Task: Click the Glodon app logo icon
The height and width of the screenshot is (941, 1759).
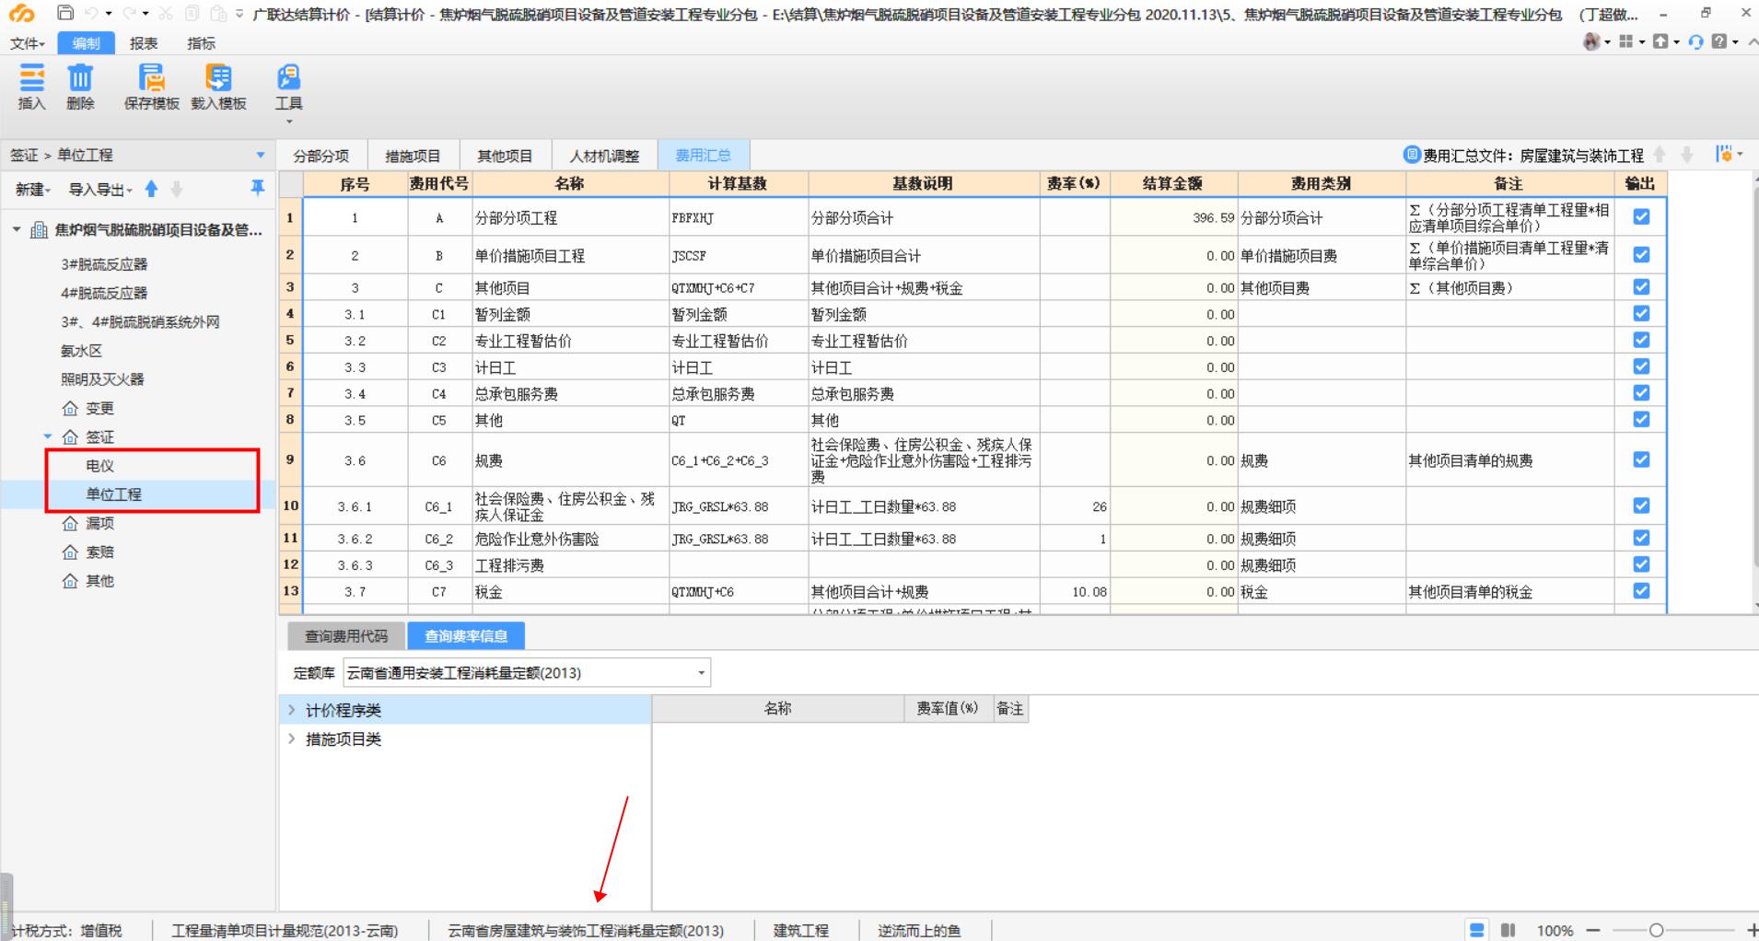Action: 21,13
